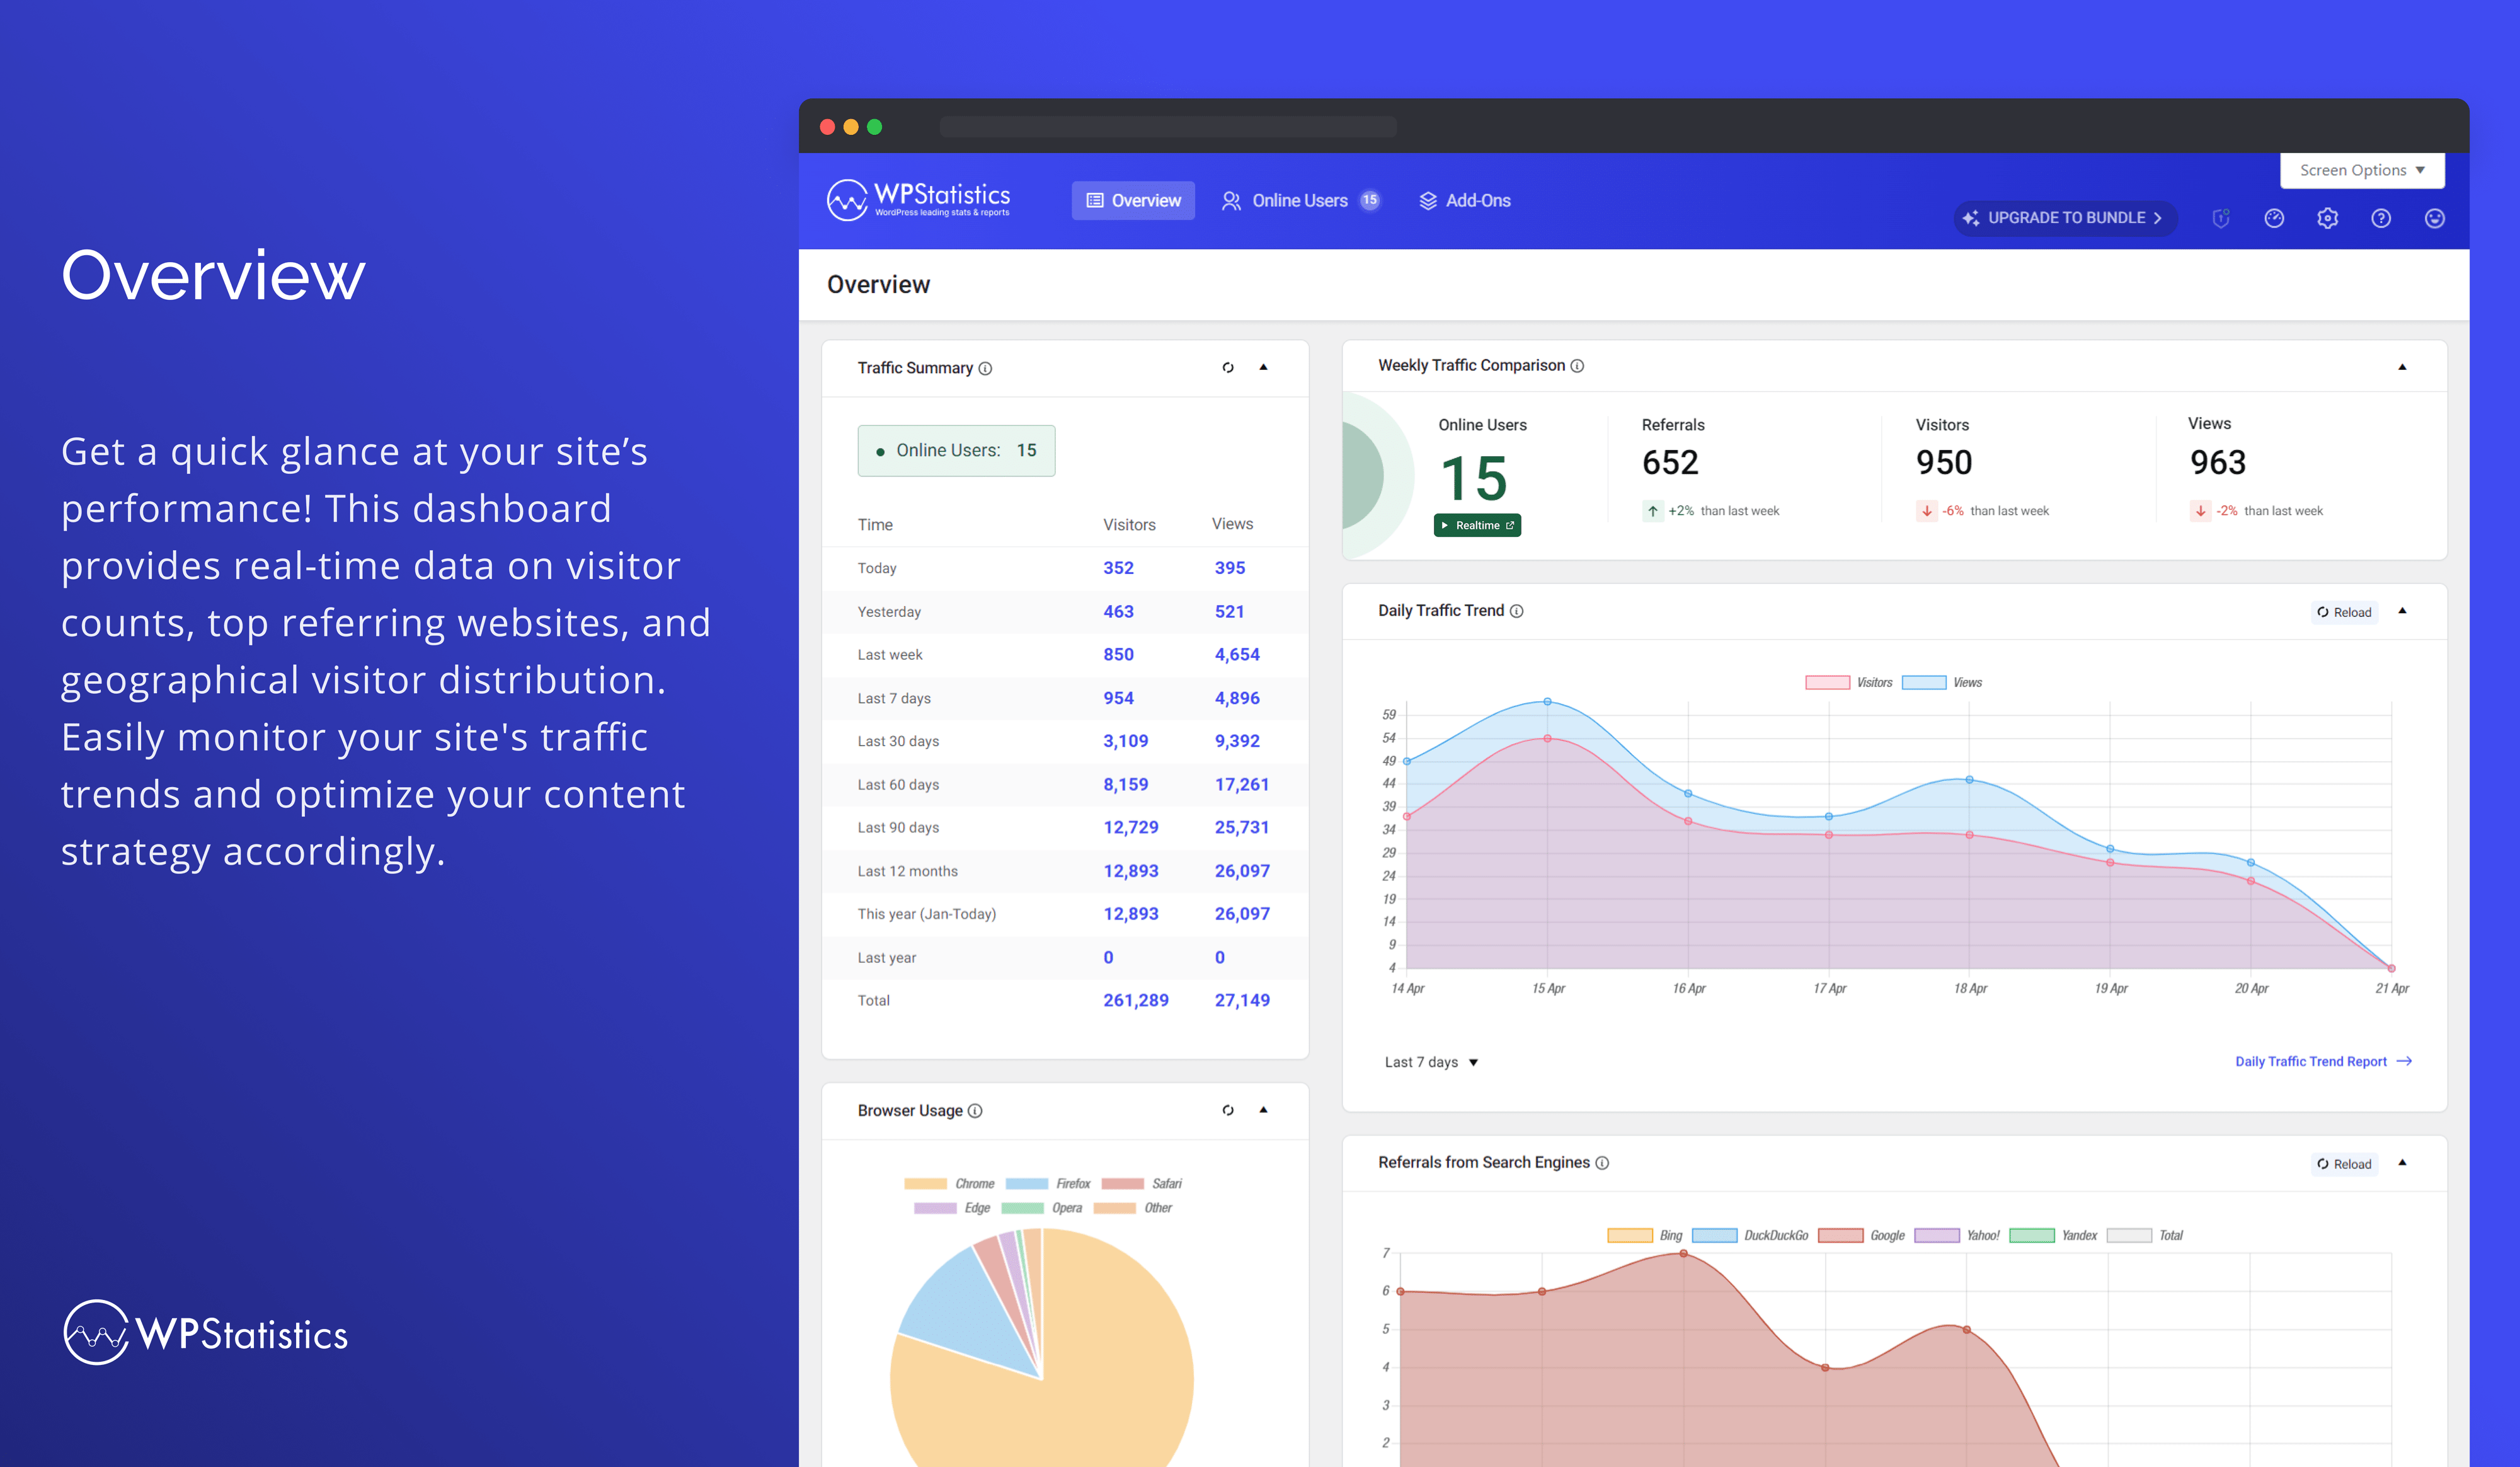The height and width of the screenshot is (1467, 2520).
Task: Click the Online Users: 15 green badge
Action: pos(956,451)
